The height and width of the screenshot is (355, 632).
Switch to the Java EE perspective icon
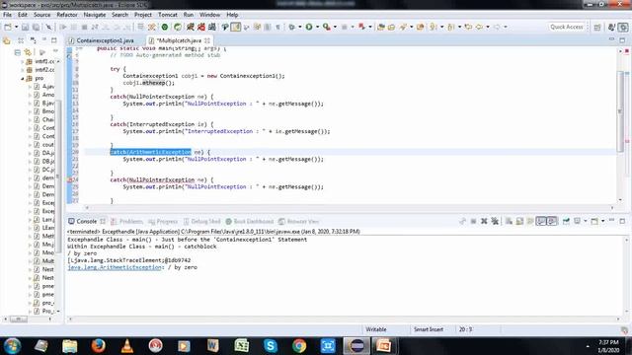click(611, 27)
